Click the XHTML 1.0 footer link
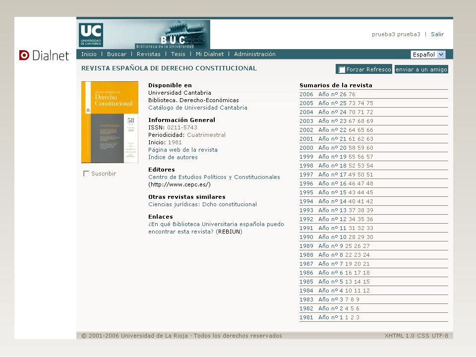The height and width of the screenshot is (357, 476). tap(400, 336)
